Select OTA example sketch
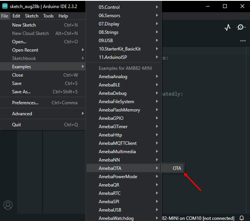250x221 pixels. coord(177,168)
